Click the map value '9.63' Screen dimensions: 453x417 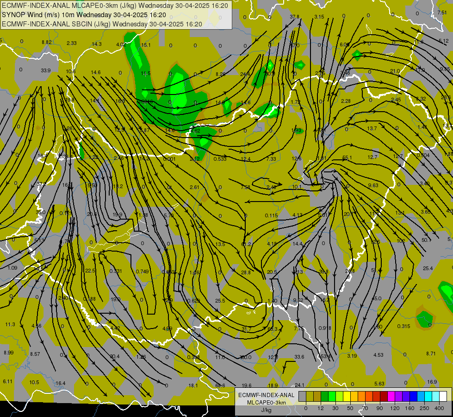click(373, 185)
